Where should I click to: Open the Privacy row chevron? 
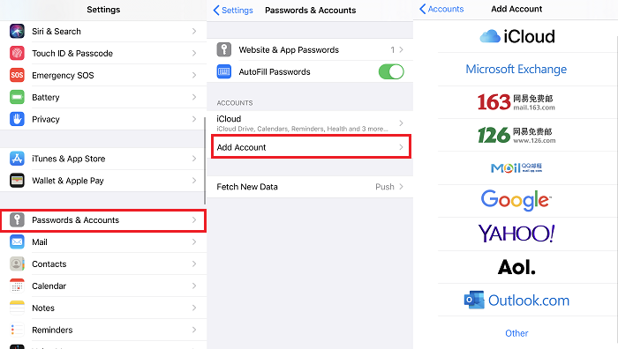point(194,119)
